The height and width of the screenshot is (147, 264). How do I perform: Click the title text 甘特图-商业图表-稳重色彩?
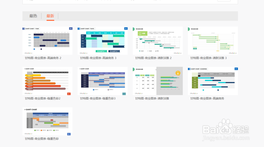[42, 139]
